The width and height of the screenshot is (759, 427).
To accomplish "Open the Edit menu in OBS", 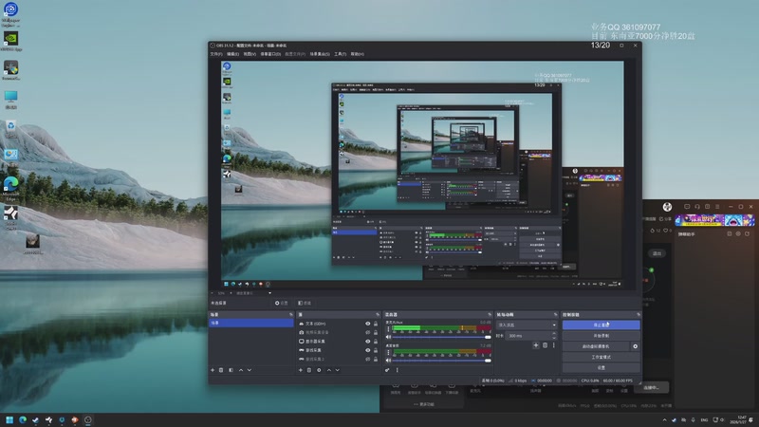I will coord(232,54).
